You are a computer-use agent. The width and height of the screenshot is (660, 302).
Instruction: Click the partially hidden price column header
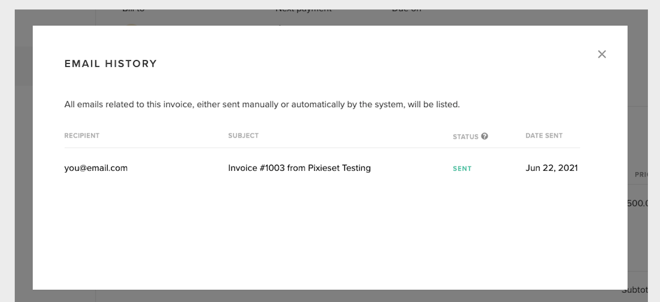[641, 175]
